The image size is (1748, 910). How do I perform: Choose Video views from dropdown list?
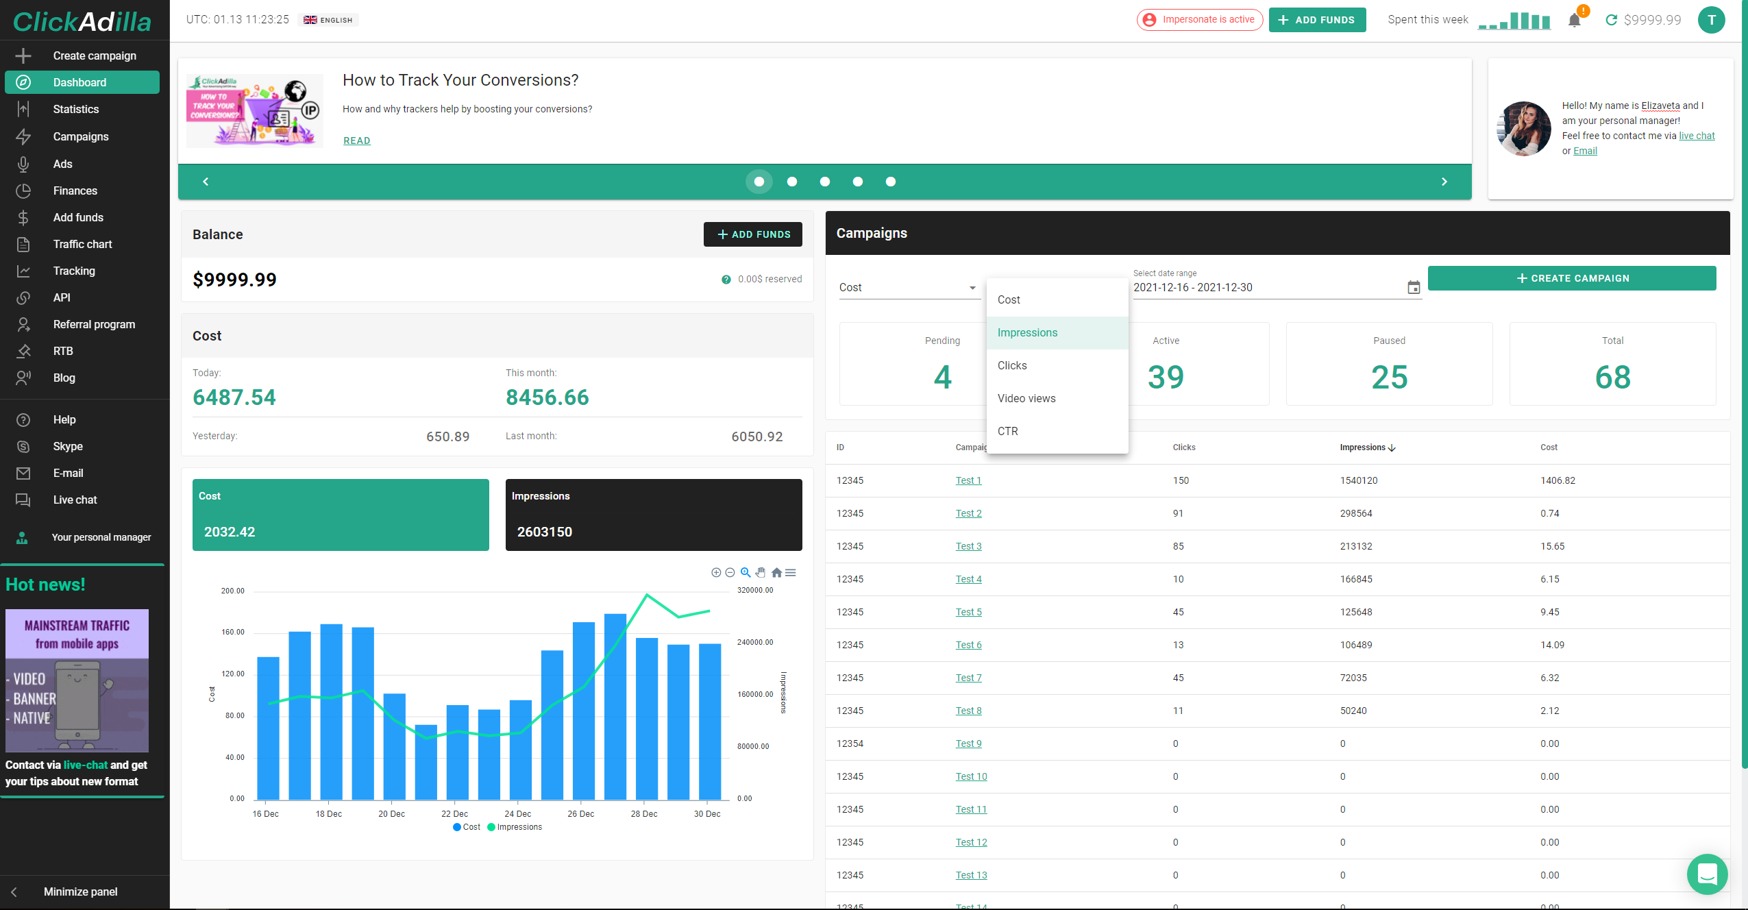tap(1026, 398)
